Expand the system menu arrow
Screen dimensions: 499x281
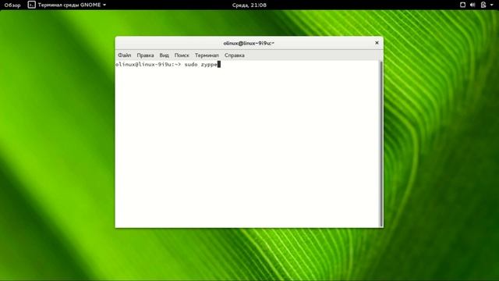pyautogui.click(x=492, y=5)
